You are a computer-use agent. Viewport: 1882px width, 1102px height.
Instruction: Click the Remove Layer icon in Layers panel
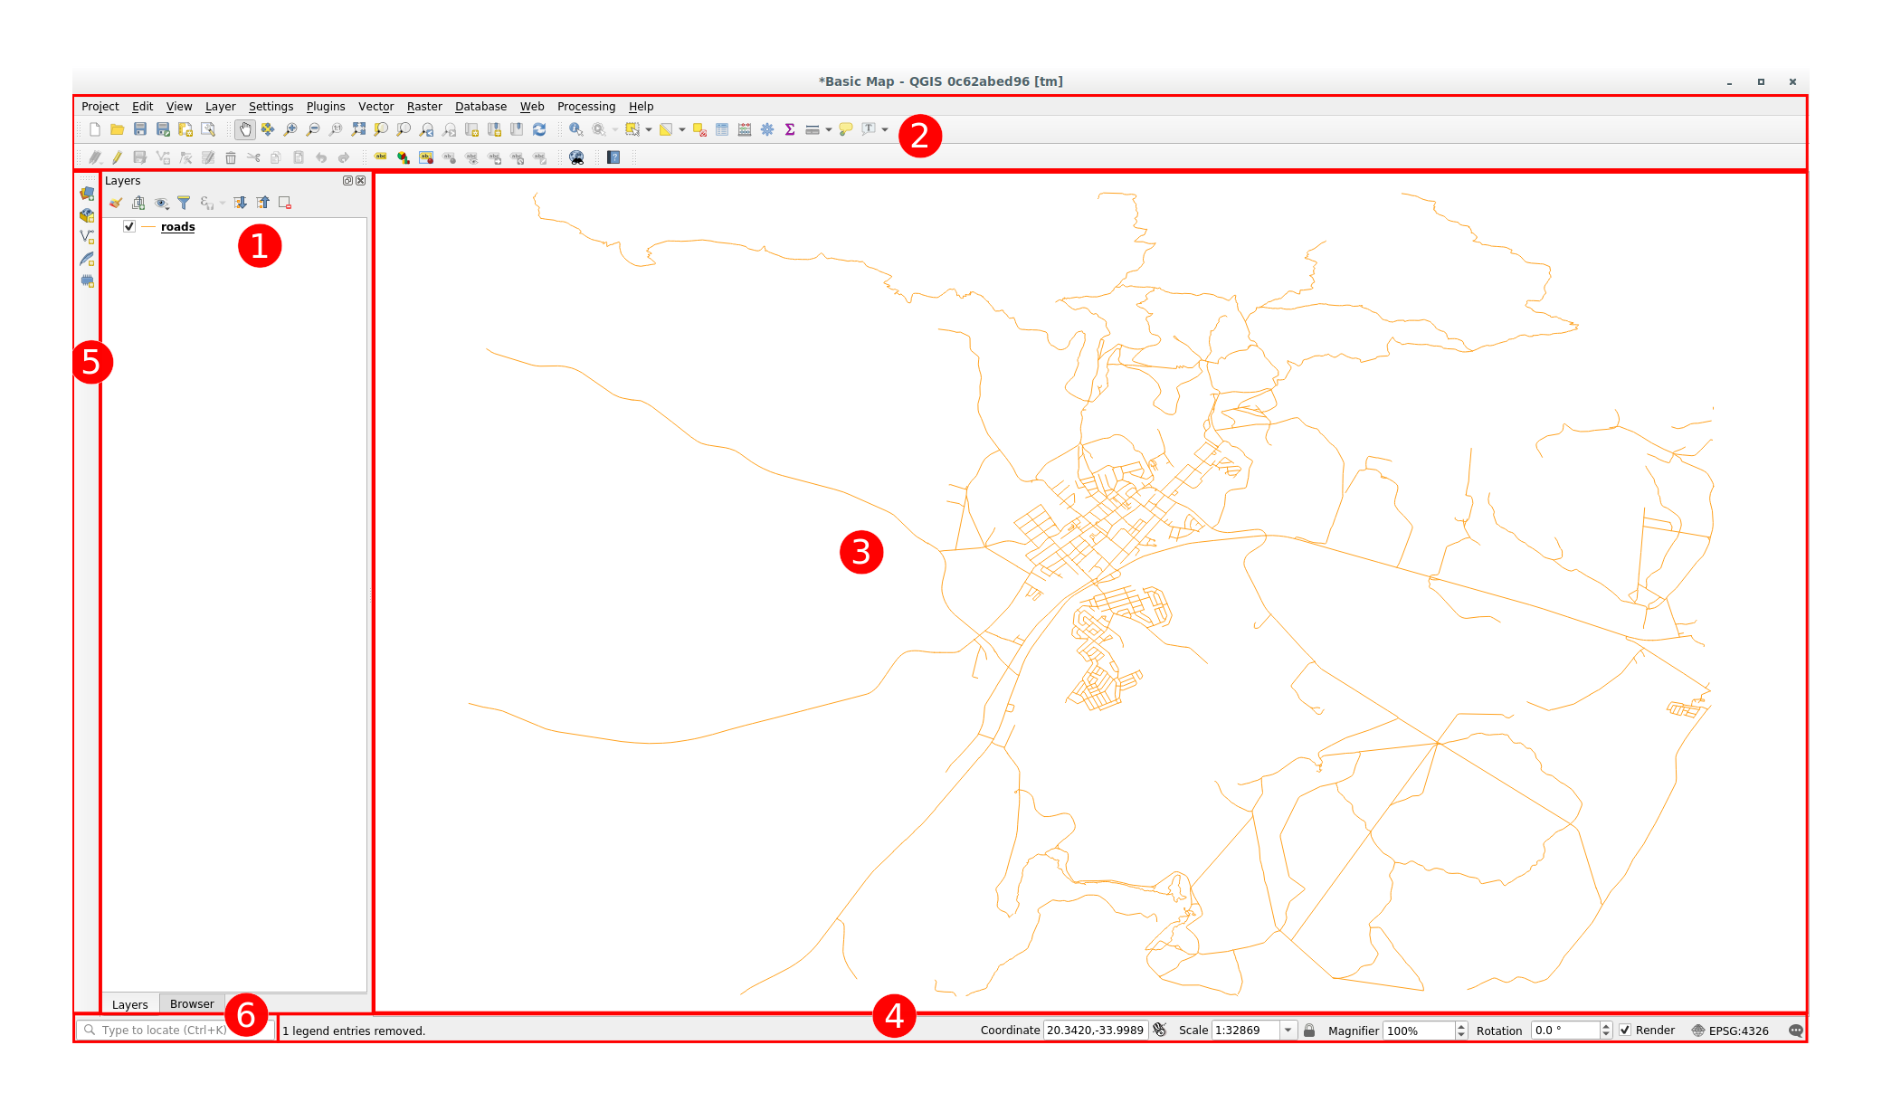[285, 203]
